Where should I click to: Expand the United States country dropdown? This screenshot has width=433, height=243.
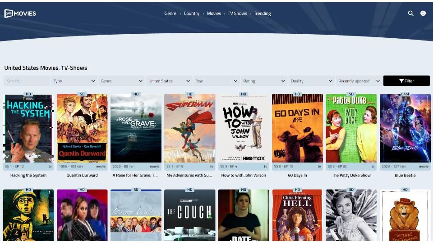coord(169,81)
